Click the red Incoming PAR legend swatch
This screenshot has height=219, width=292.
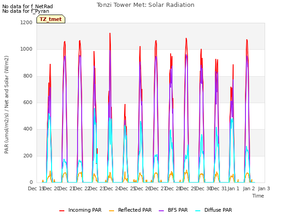[62, 211]
